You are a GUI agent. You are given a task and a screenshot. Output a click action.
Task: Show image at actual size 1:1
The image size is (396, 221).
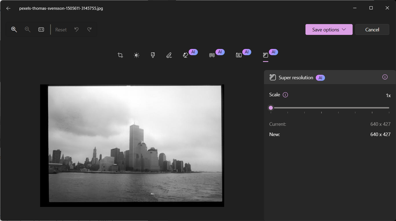click(41, 29)
